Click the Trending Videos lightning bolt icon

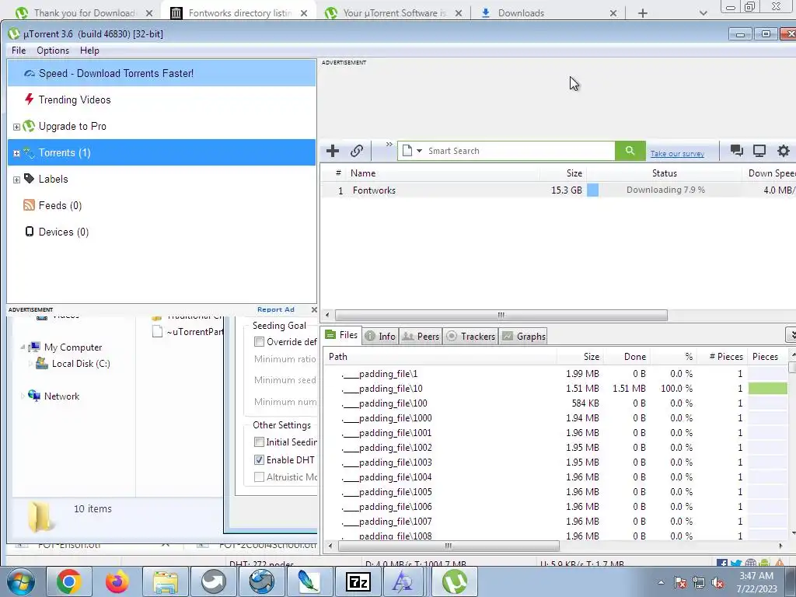pos(30,99)
